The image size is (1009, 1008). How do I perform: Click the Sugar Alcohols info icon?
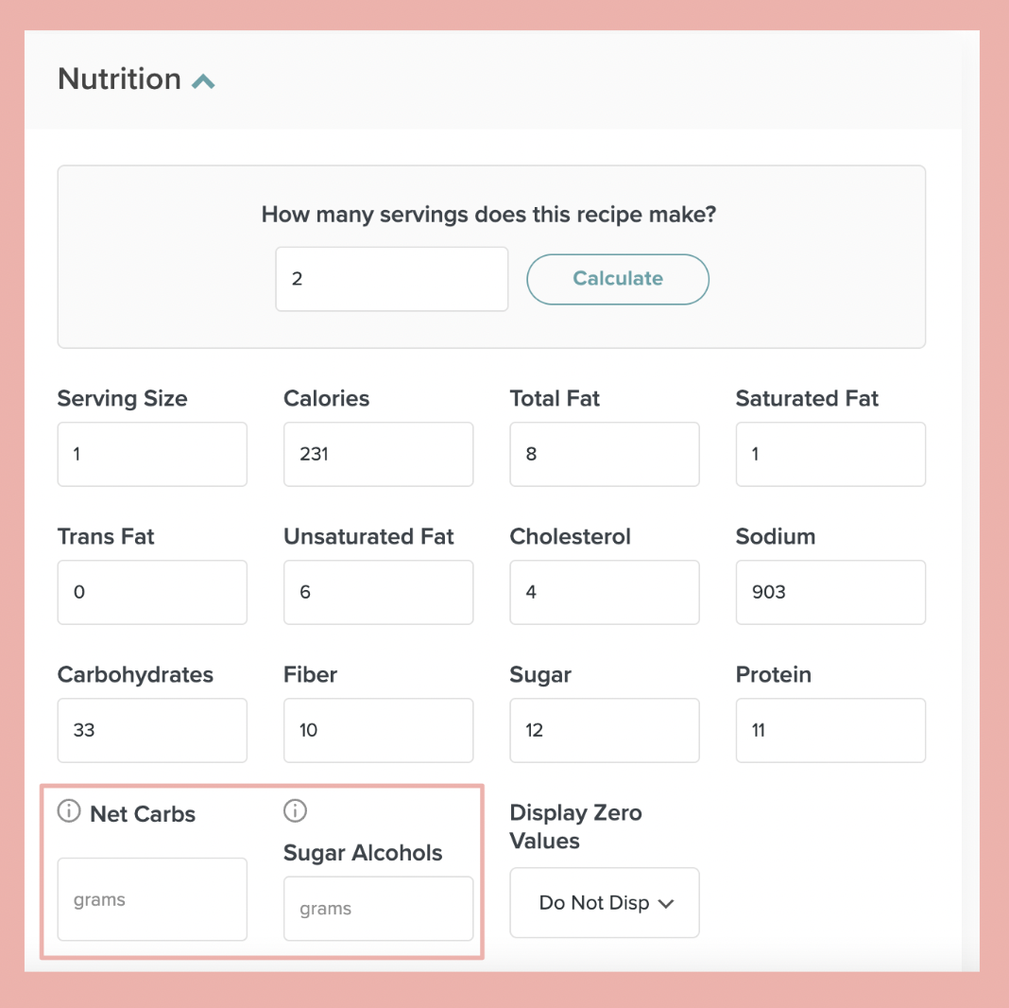tap(296, 811)
